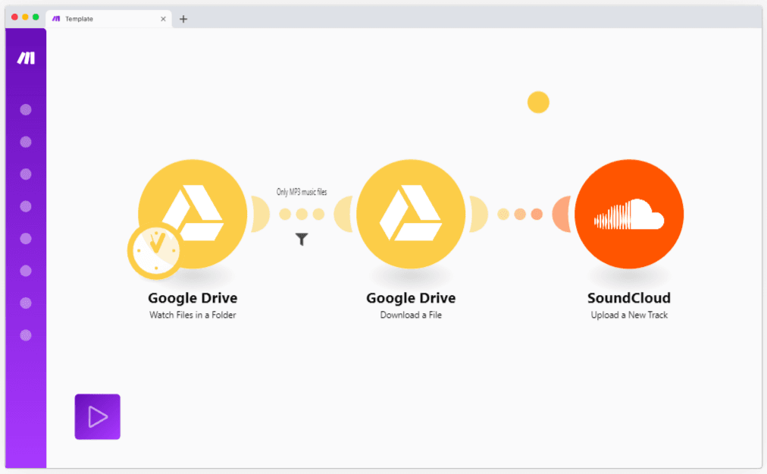The height and width of the screenshot is (474, 767).
Task: Open the clock schedule icon on the trigger
Action: tap(155, 248)
